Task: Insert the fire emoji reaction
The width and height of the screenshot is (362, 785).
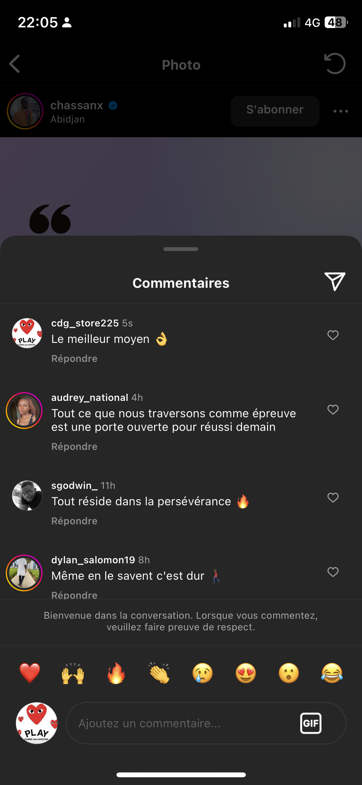Action: pyautogui.click(x=116, y=673)
